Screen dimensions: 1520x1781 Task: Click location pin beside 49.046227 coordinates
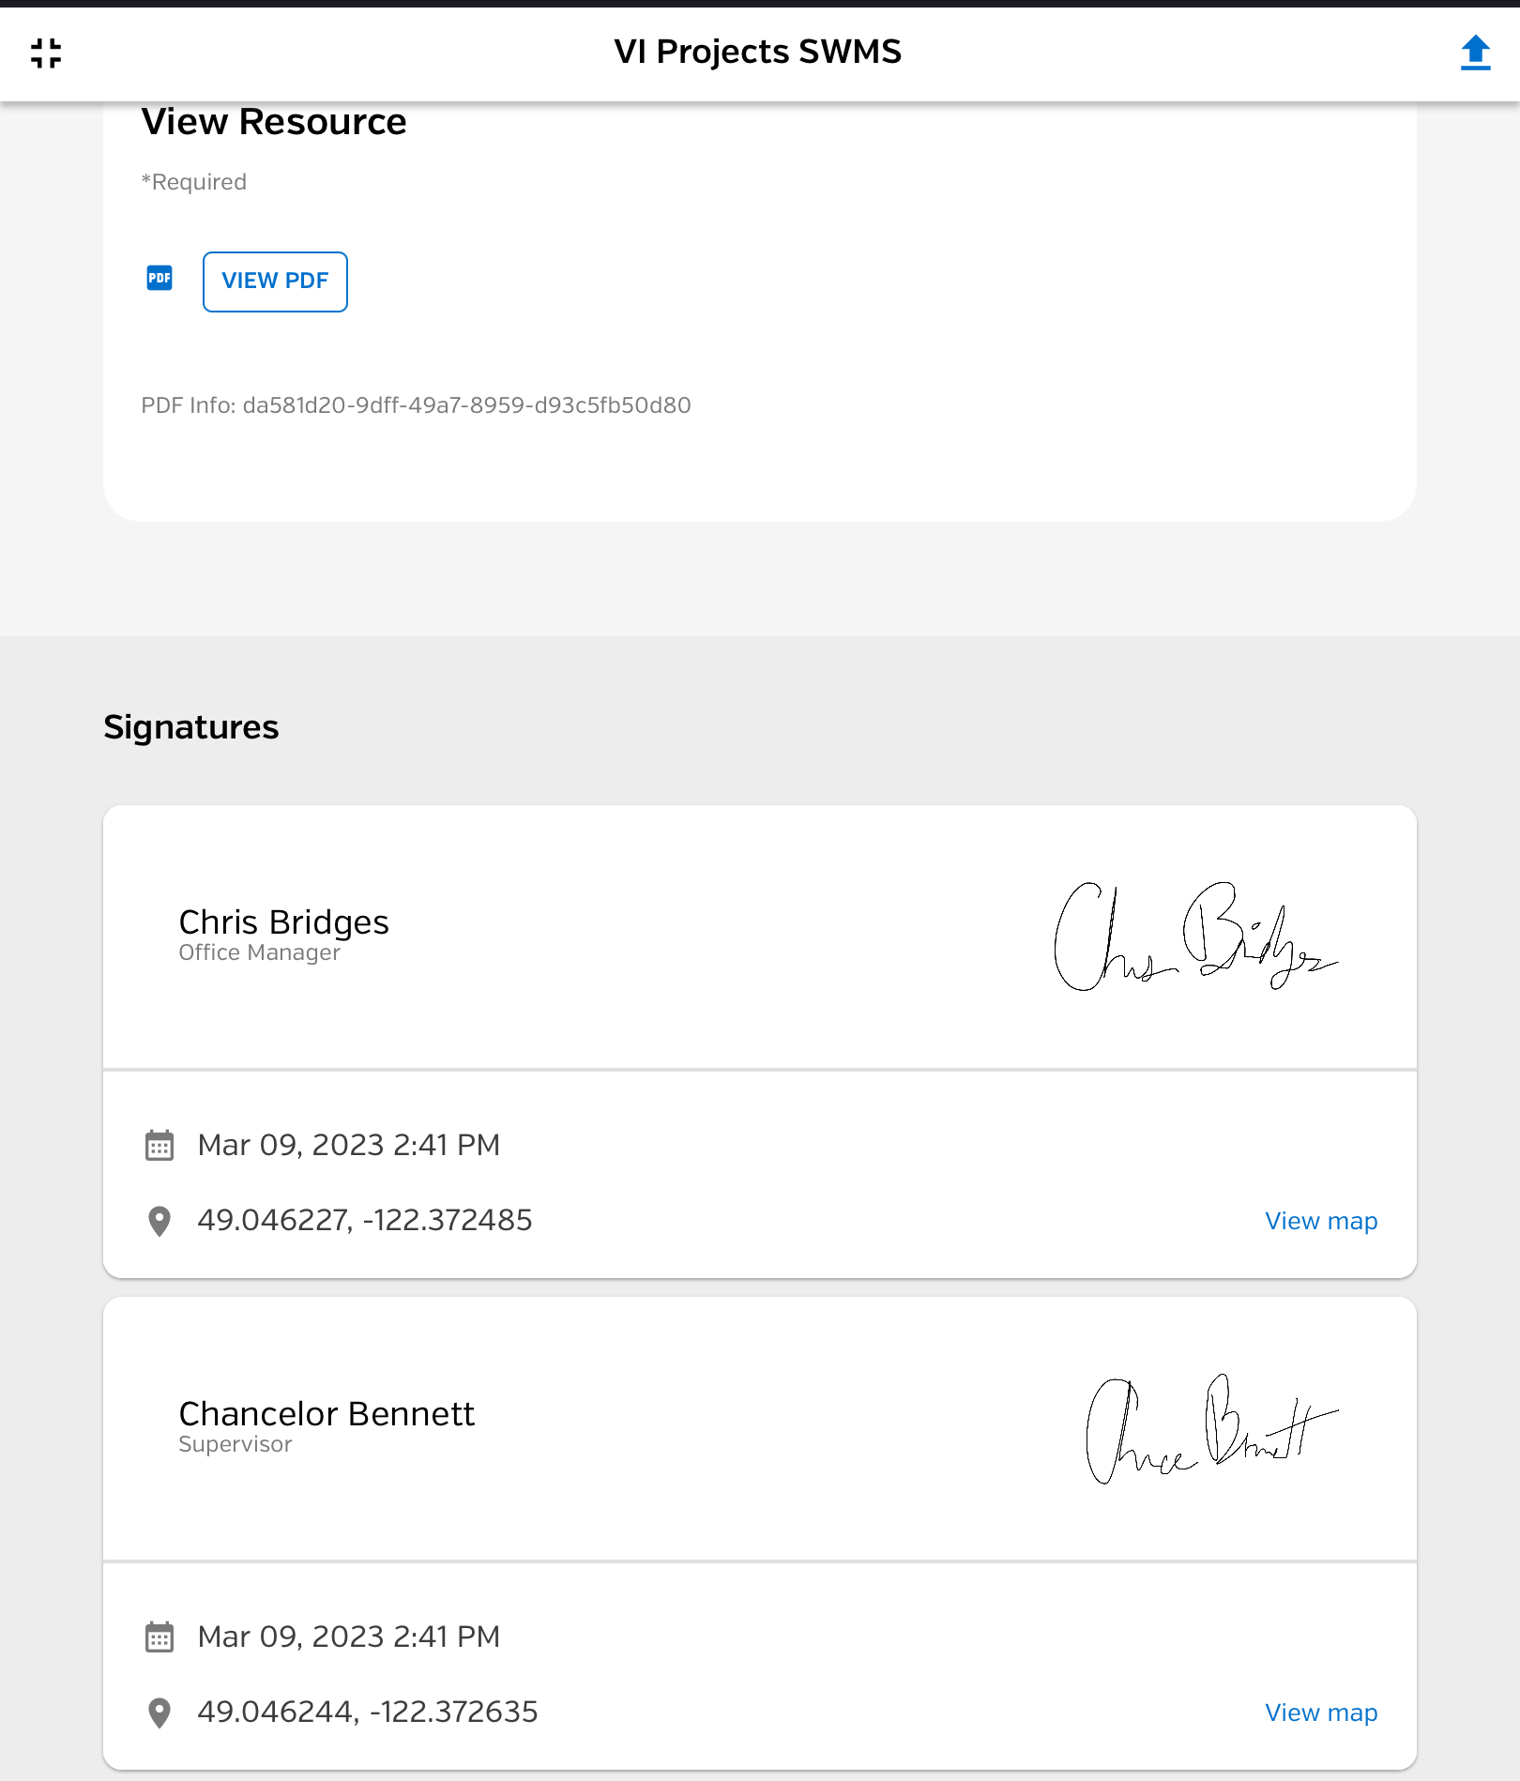click(160, 1221)
